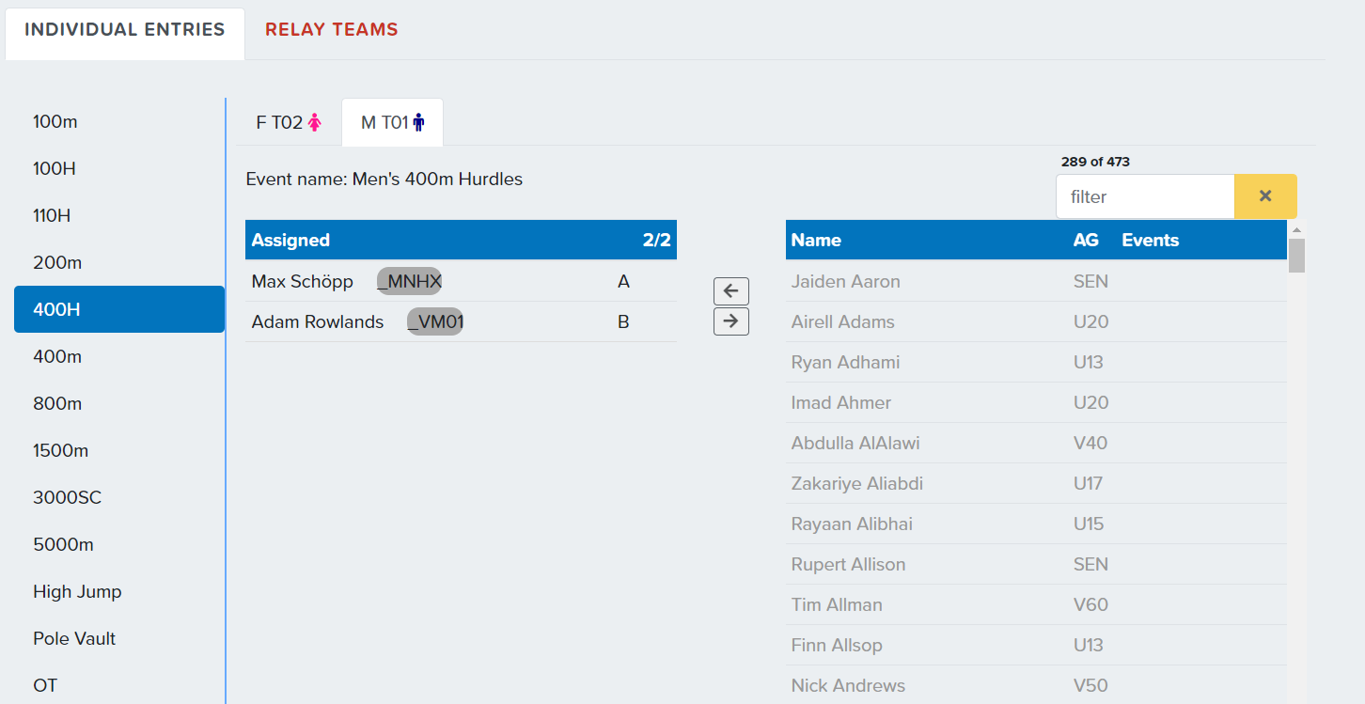Click the Assigned list header

click(289, 240)
